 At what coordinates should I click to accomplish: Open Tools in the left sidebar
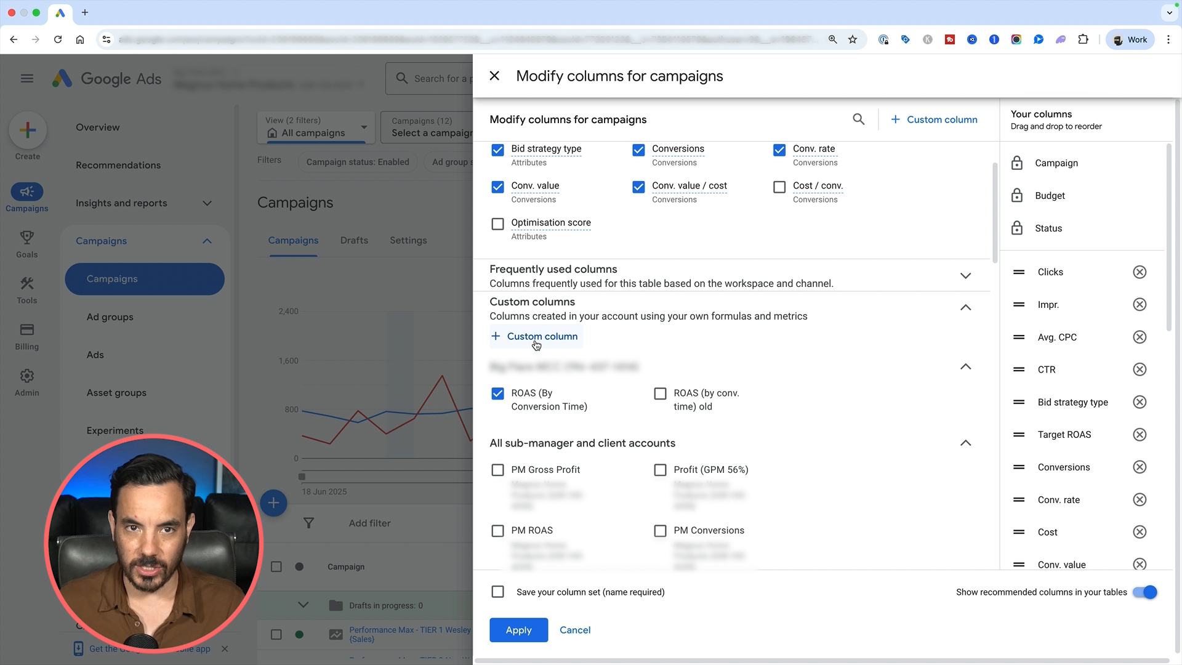pyautogui.click(x=26, y=290)
